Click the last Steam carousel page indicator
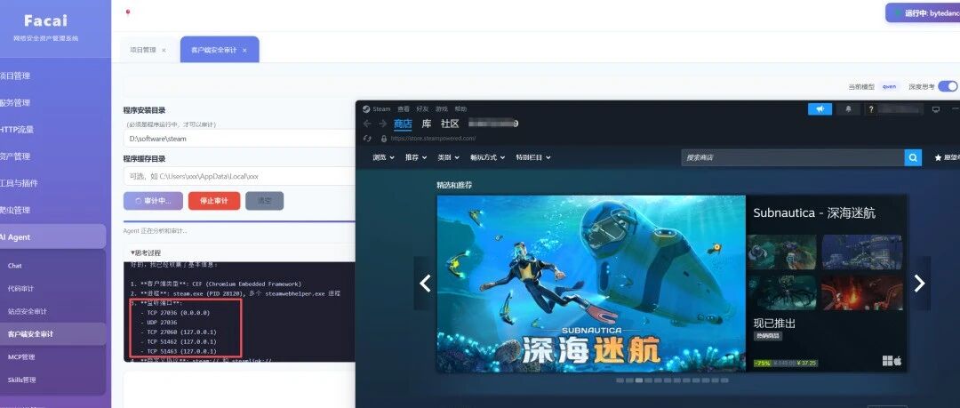This screenshot has width=960, height=408. 725,380
